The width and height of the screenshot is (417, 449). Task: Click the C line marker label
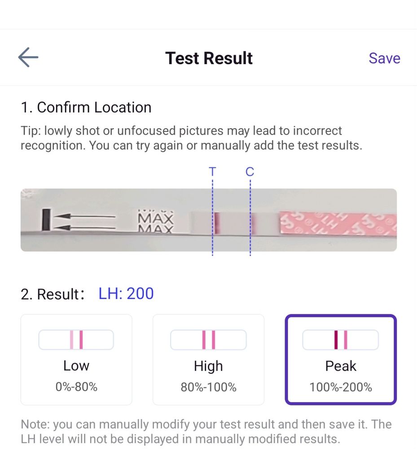pos(250,172)
